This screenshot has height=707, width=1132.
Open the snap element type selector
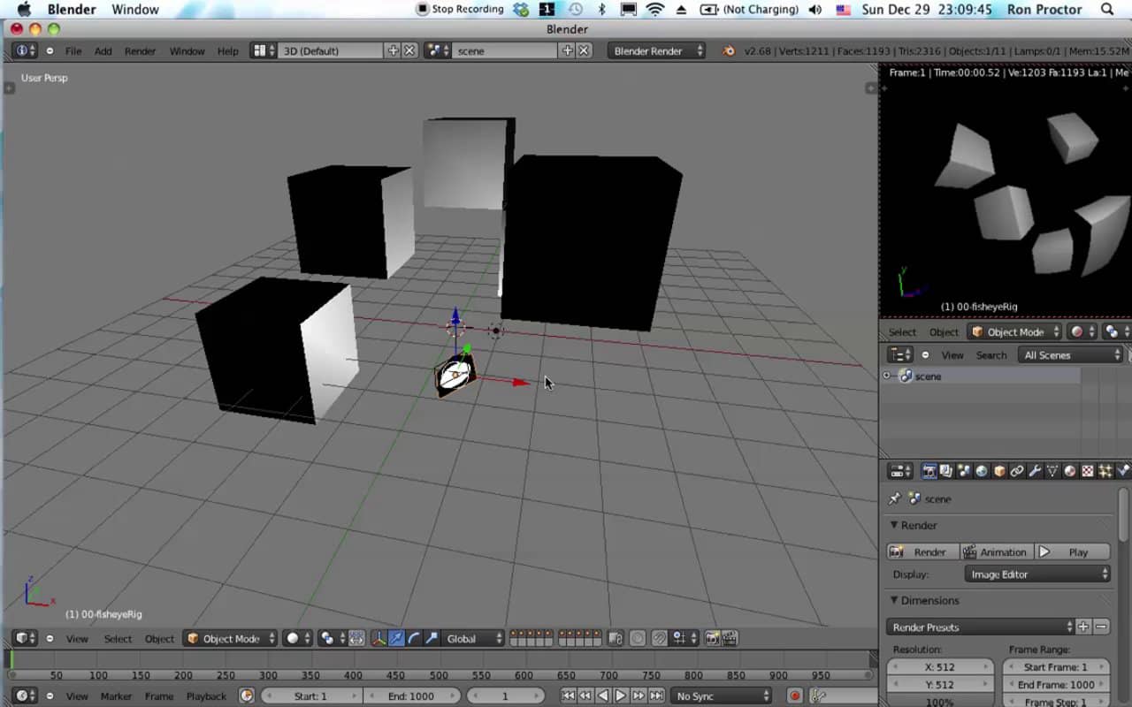coord(685,638)
